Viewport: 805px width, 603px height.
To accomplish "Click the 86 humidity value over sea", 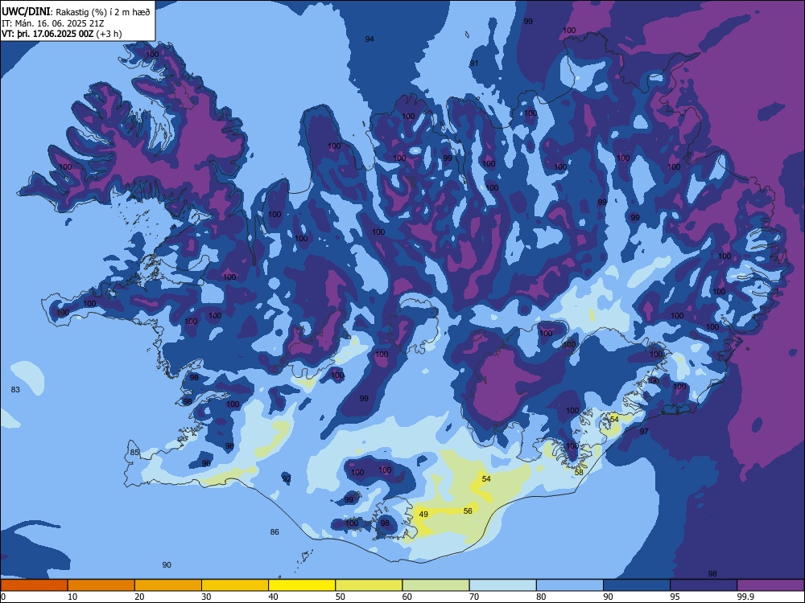I will [x=275, y=531].
